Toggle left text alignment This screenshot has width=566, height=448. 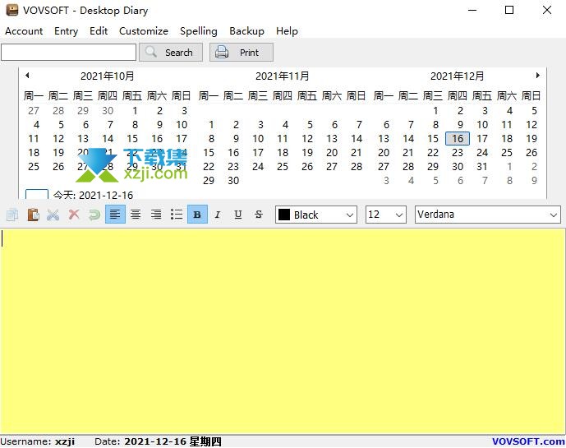(x=115, y=215)
